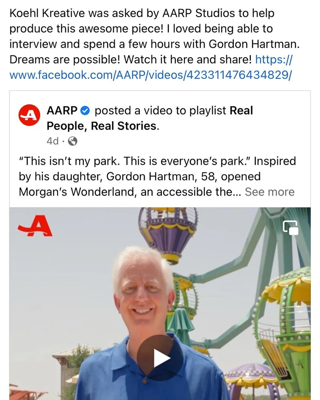The width and height of the screenshot is (320, 400).
Task: Click "Gordon Hartman, 58, opened" text line
Action: click(184, 176)
